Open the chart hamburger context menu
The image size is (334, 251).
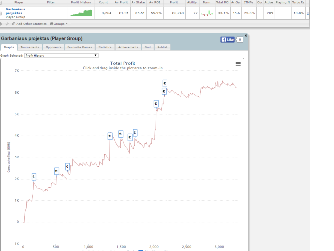click(238, 64)
